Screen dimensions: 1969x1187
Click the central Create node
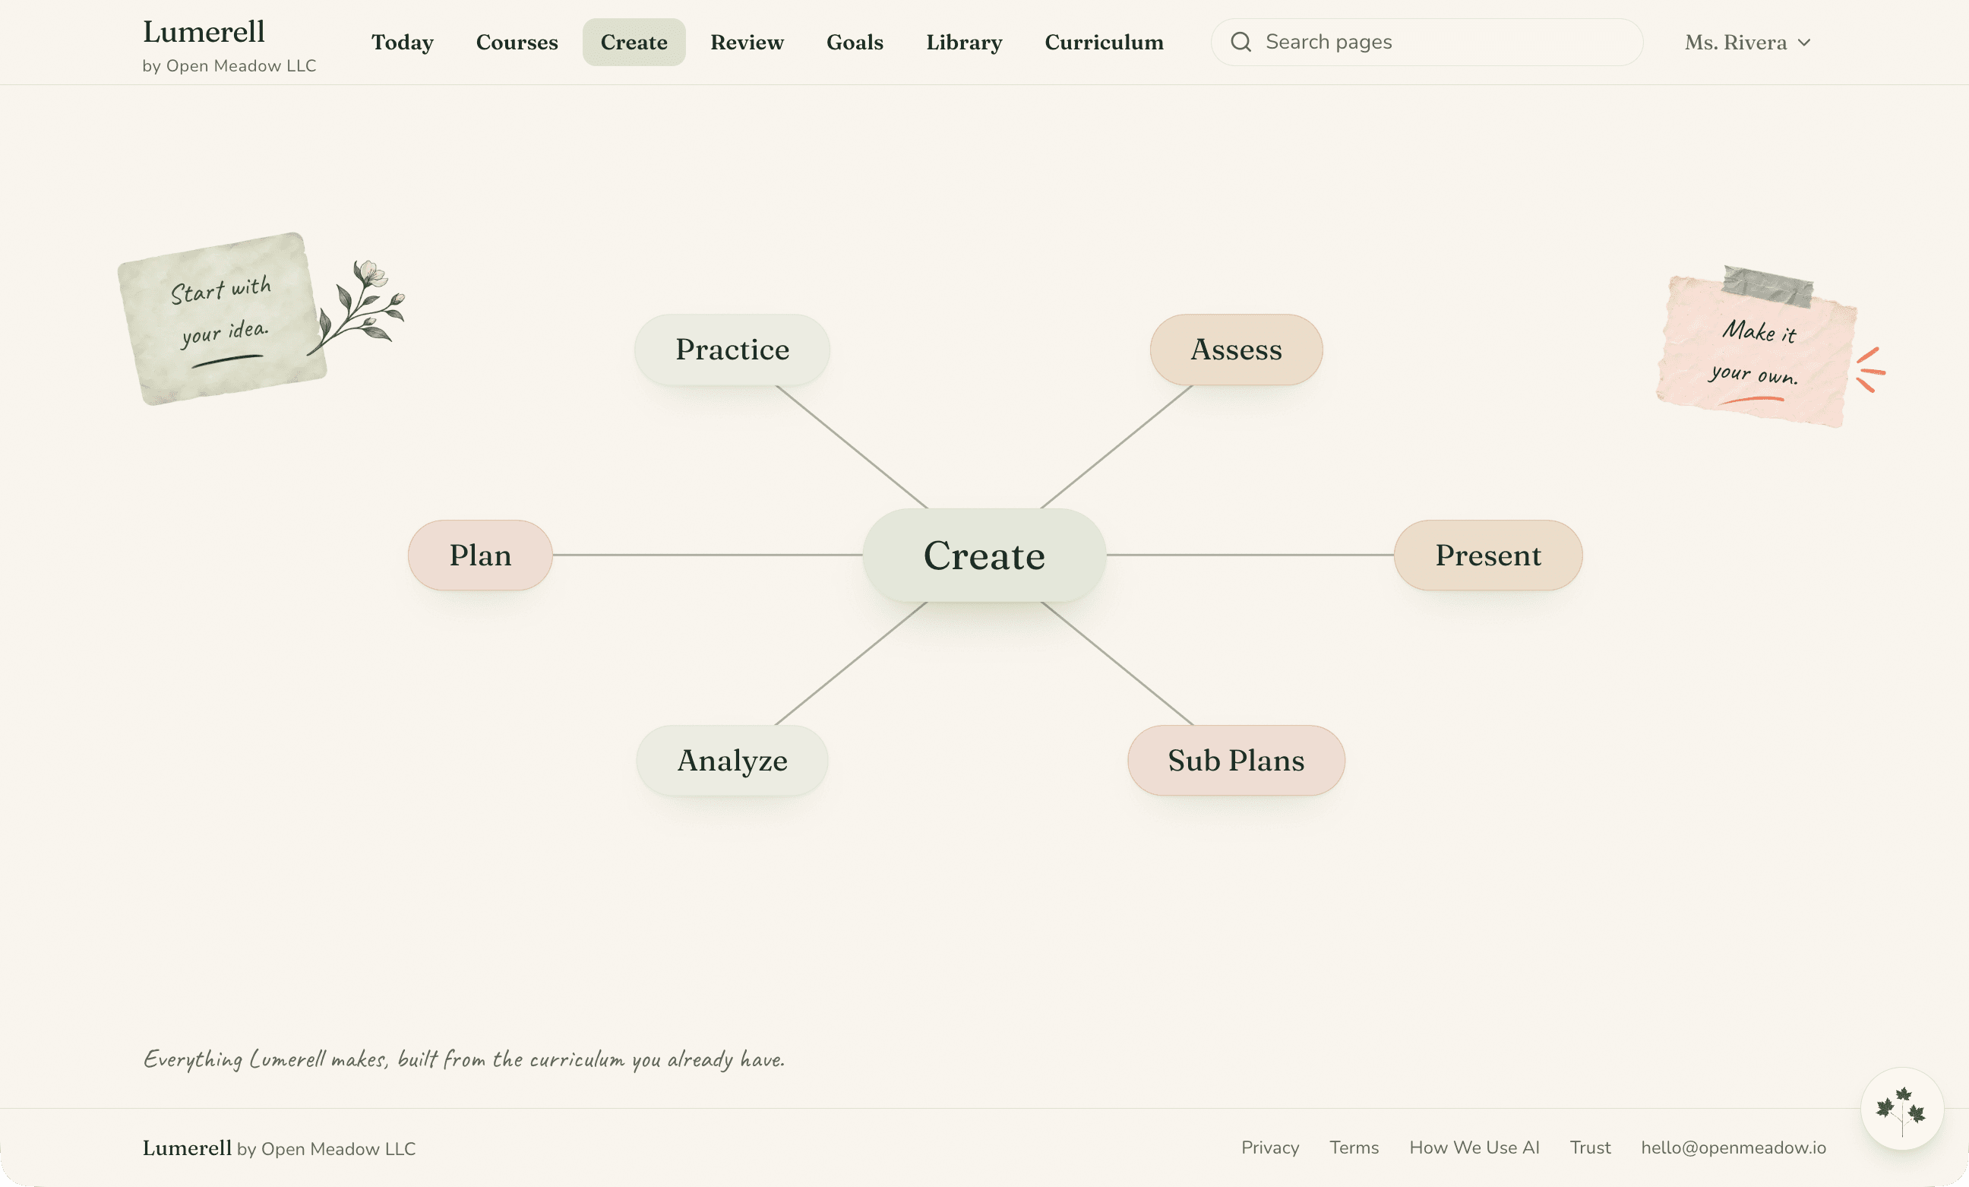click(x=984, y=555)
